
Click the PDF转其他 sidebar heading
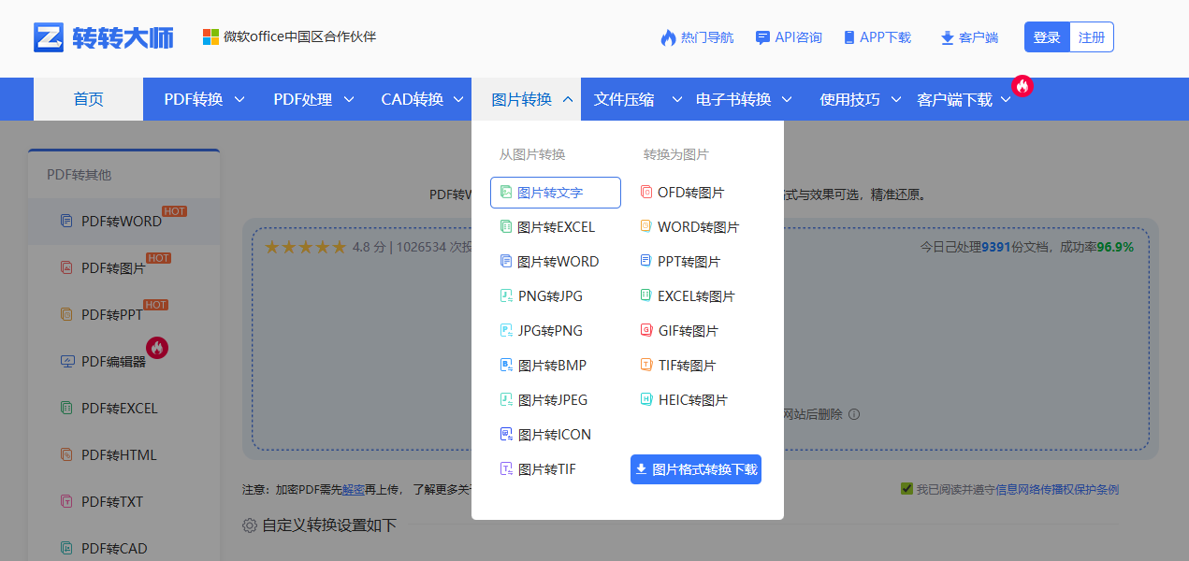coord(80,175)
